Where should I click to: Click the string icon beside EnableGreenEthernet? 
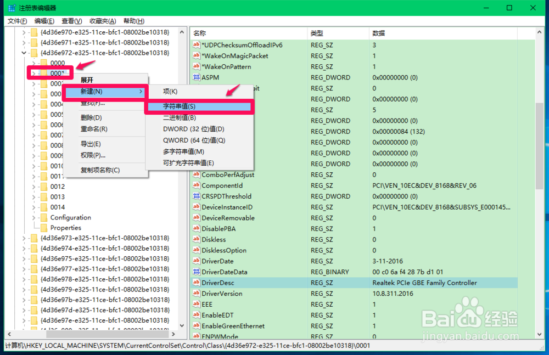pos(197,326)
